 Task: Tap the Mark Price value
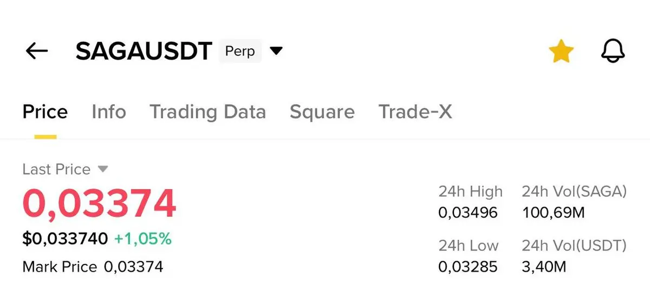tap(133, 267)
